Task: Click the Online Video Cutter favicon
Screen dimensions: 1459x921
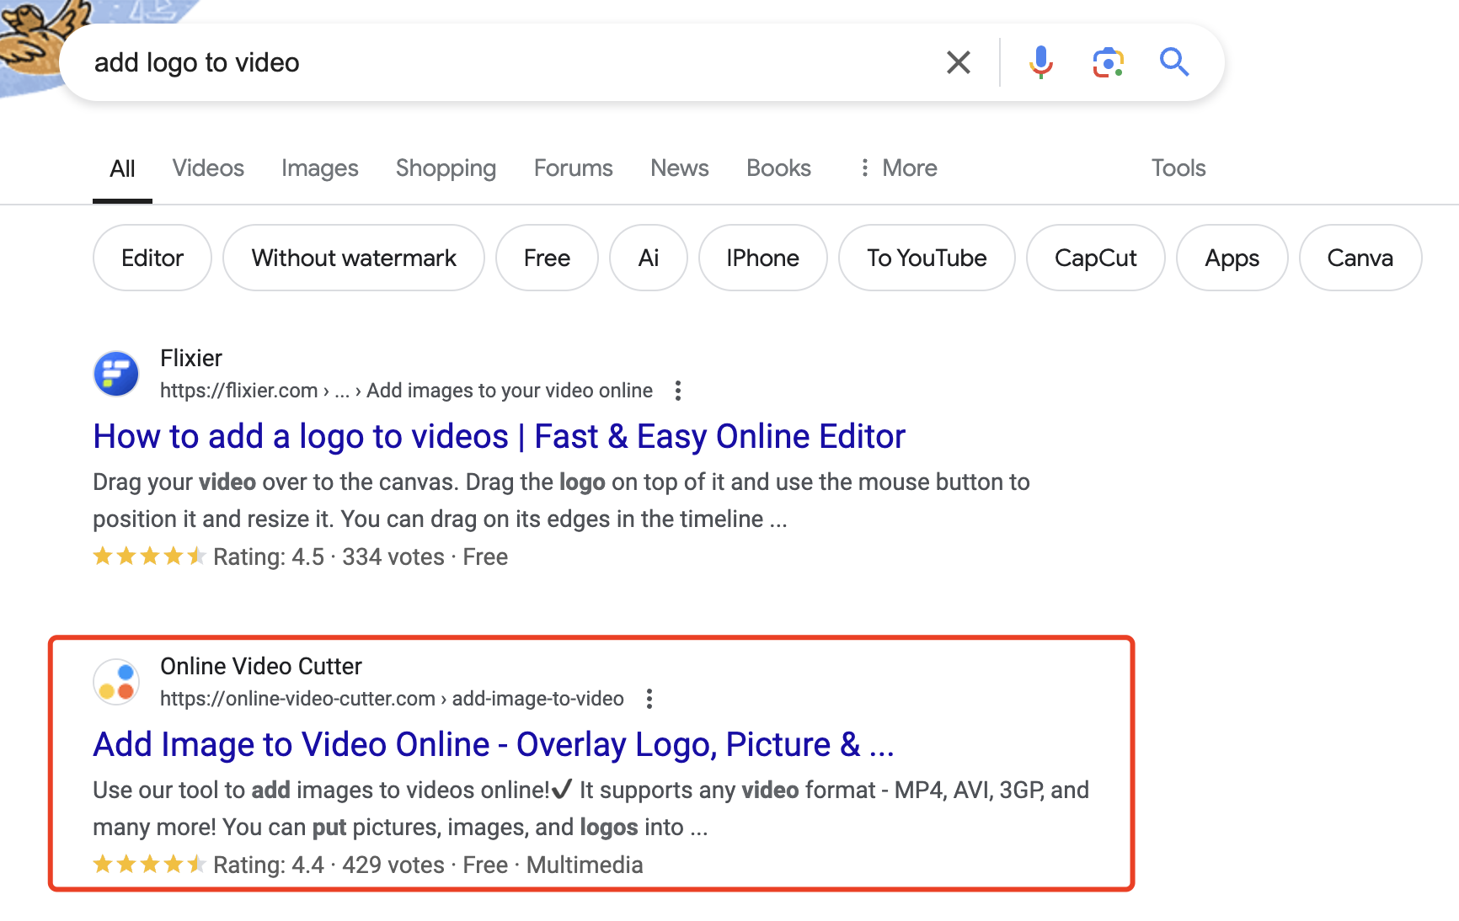Action: [x=116, y=682]
